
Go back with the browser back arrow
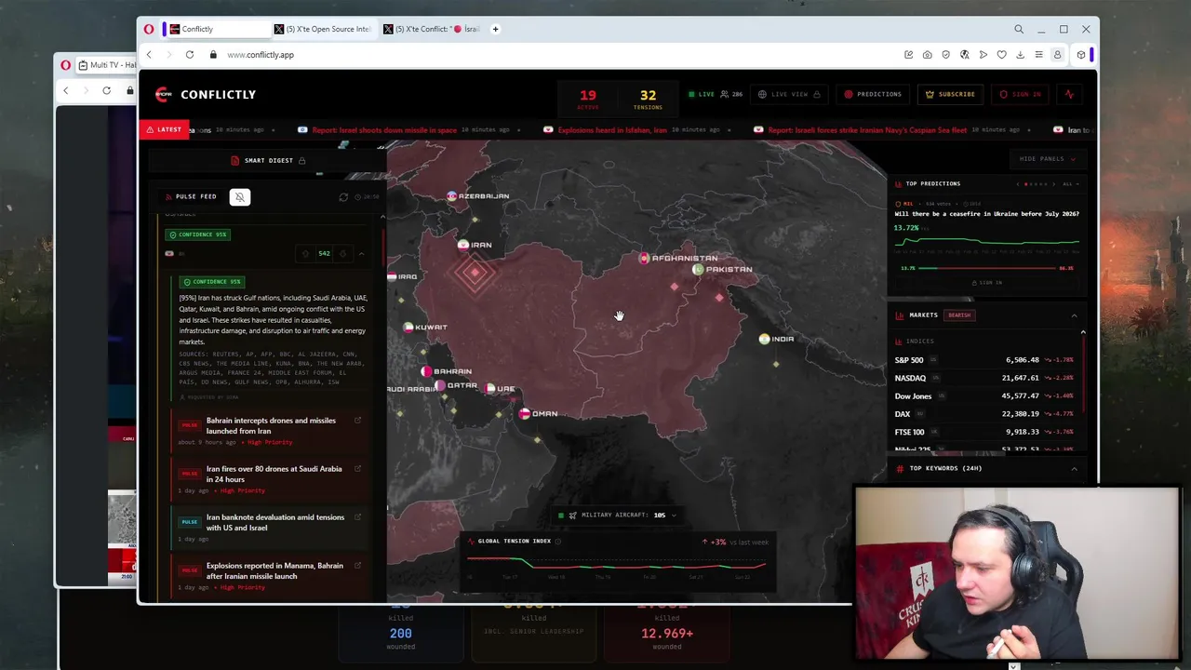coord(149,55)
